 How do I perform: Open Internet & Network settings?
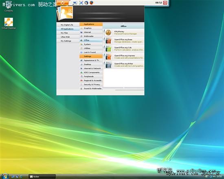click(91, 68)
